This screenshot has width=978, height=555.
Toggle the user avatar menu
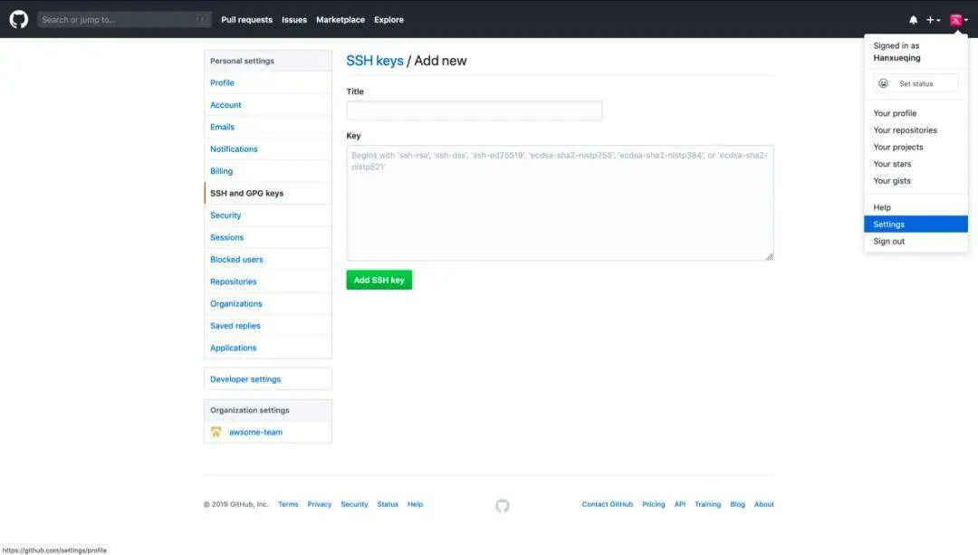pyautogui.click(x=959, y=20)
